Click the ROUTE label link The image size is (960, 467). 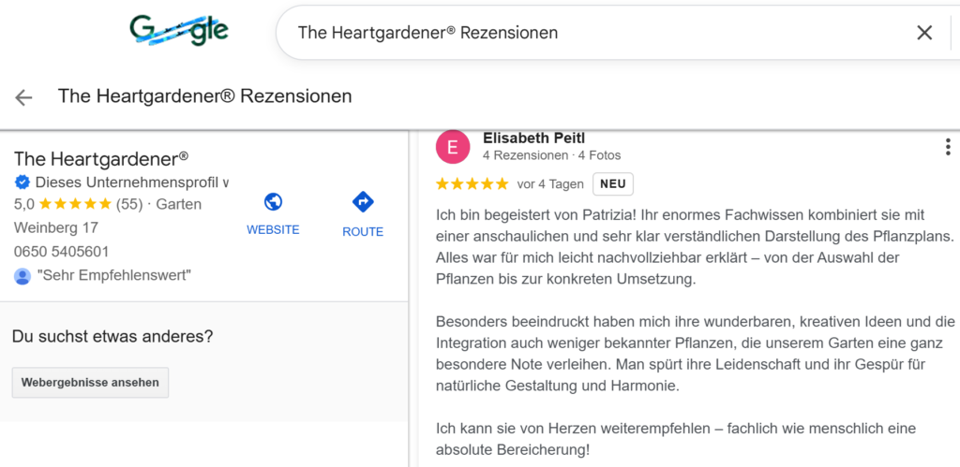(363, 232)
